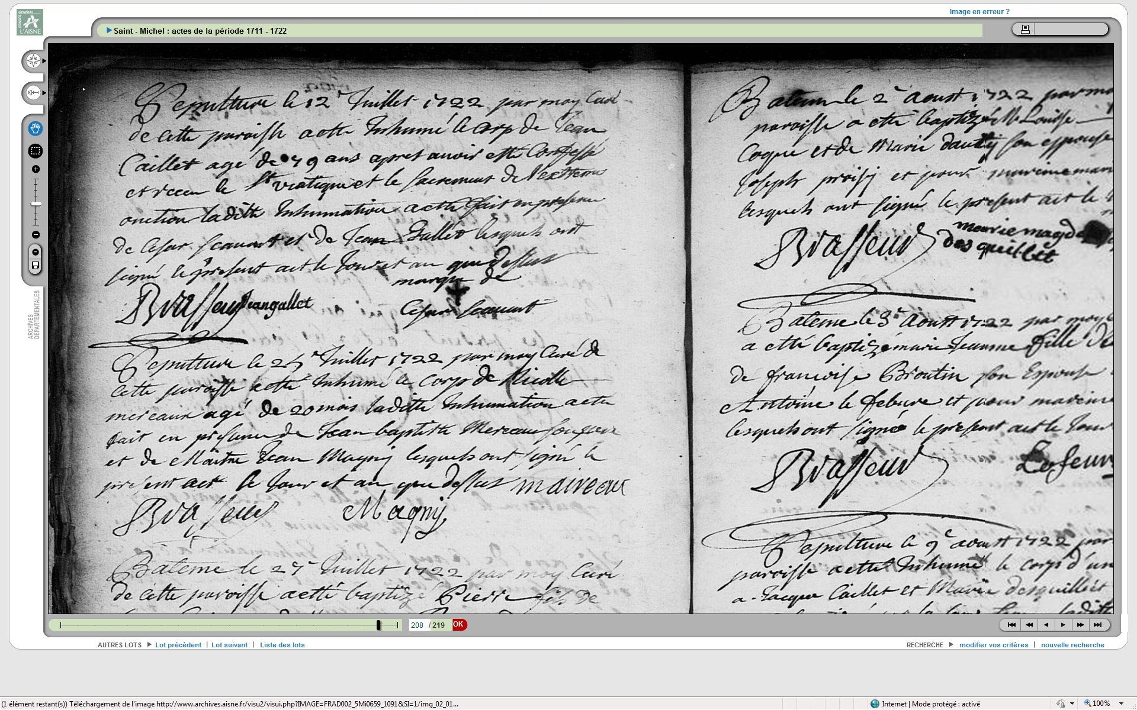Viewport: 1137px width, 710px height.
Task: Click the fit-to-size equals icon
Action: [36, 253]
